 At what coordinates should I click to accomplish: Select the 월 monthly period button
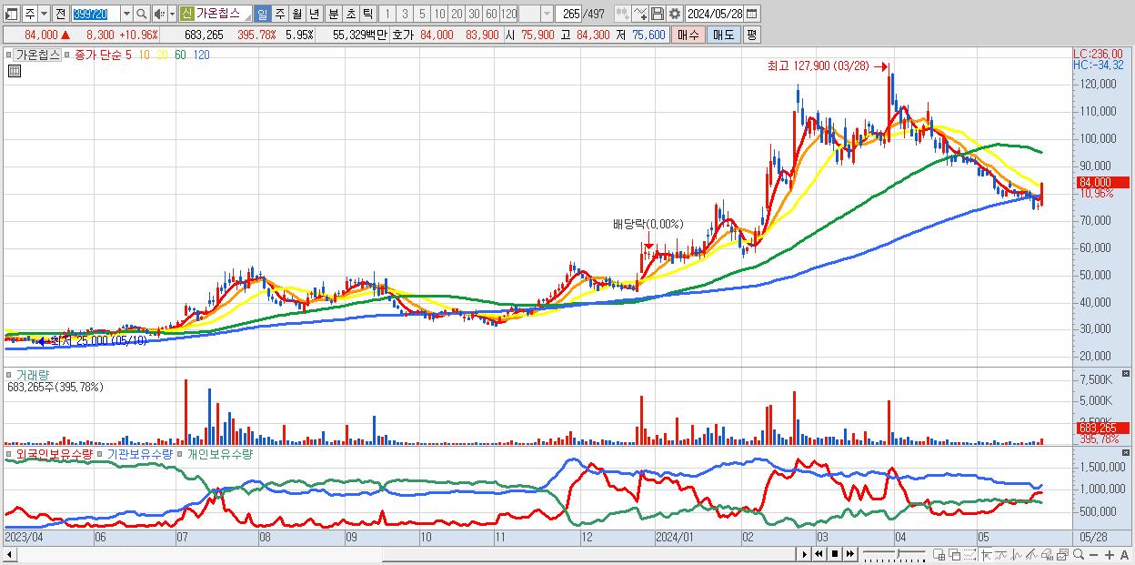click(x=296, y=14)
